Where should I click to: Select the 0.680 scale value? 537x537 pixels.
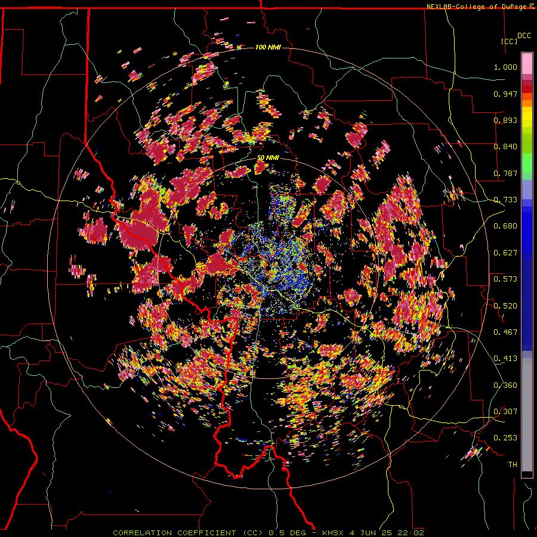[505, 226]
